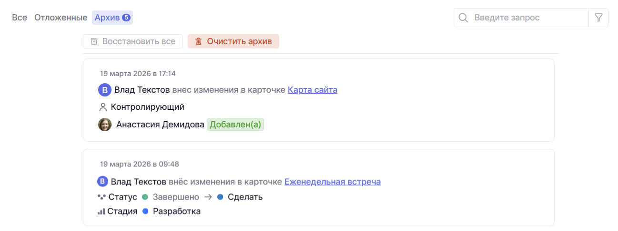Click the search magnifier icon
This screenshot has height=231, width=618.
click(463, 18)
